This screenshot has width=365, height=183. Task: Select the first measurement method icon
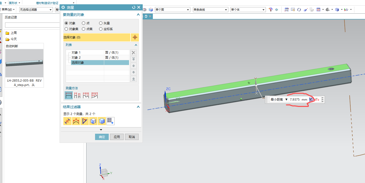[x=69, y=95]
